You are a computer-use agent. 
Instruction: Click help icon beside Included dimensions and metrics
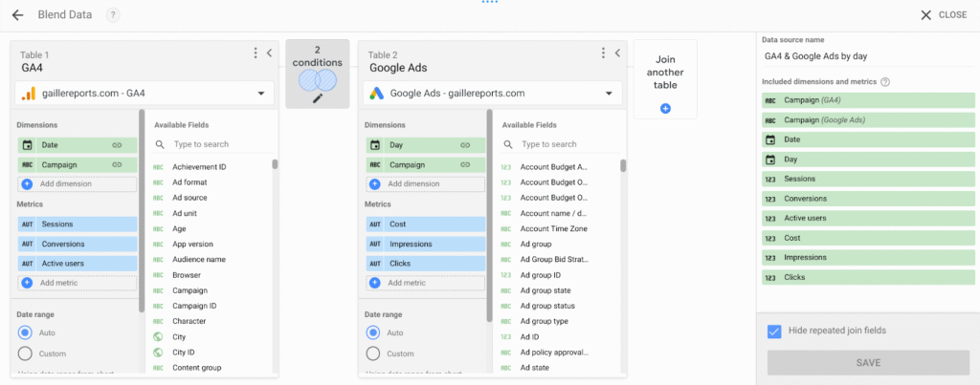(x=885, y=82)
